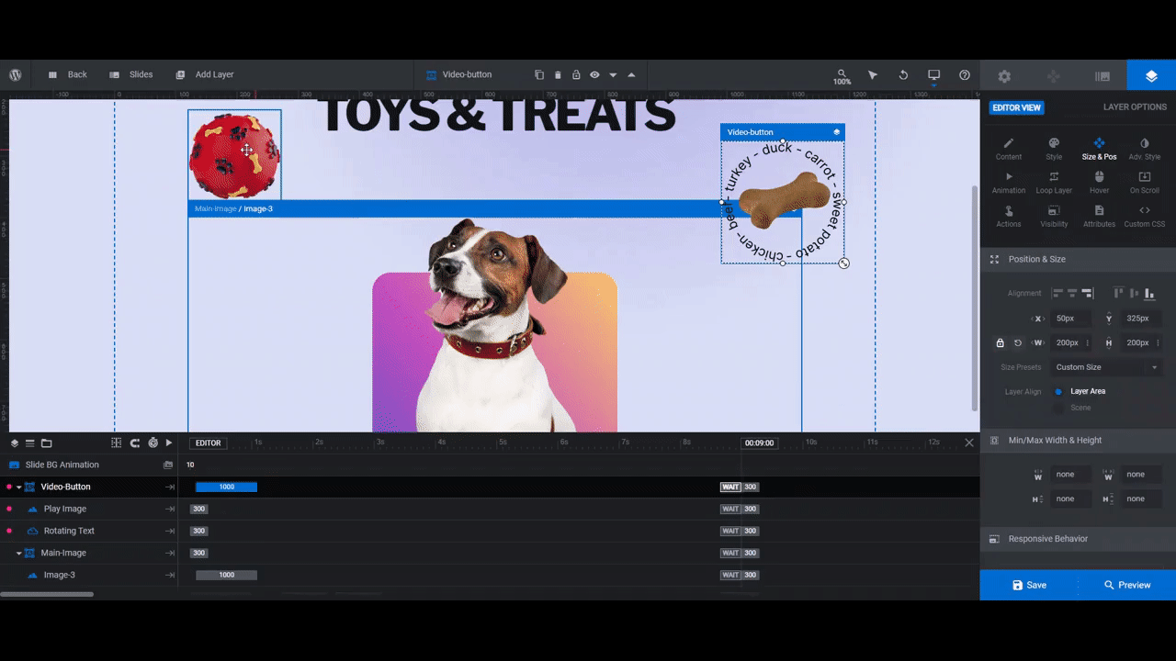Play the timeline animation
Viewport: 1176px width, 661px height.
(x=169, y=443)
